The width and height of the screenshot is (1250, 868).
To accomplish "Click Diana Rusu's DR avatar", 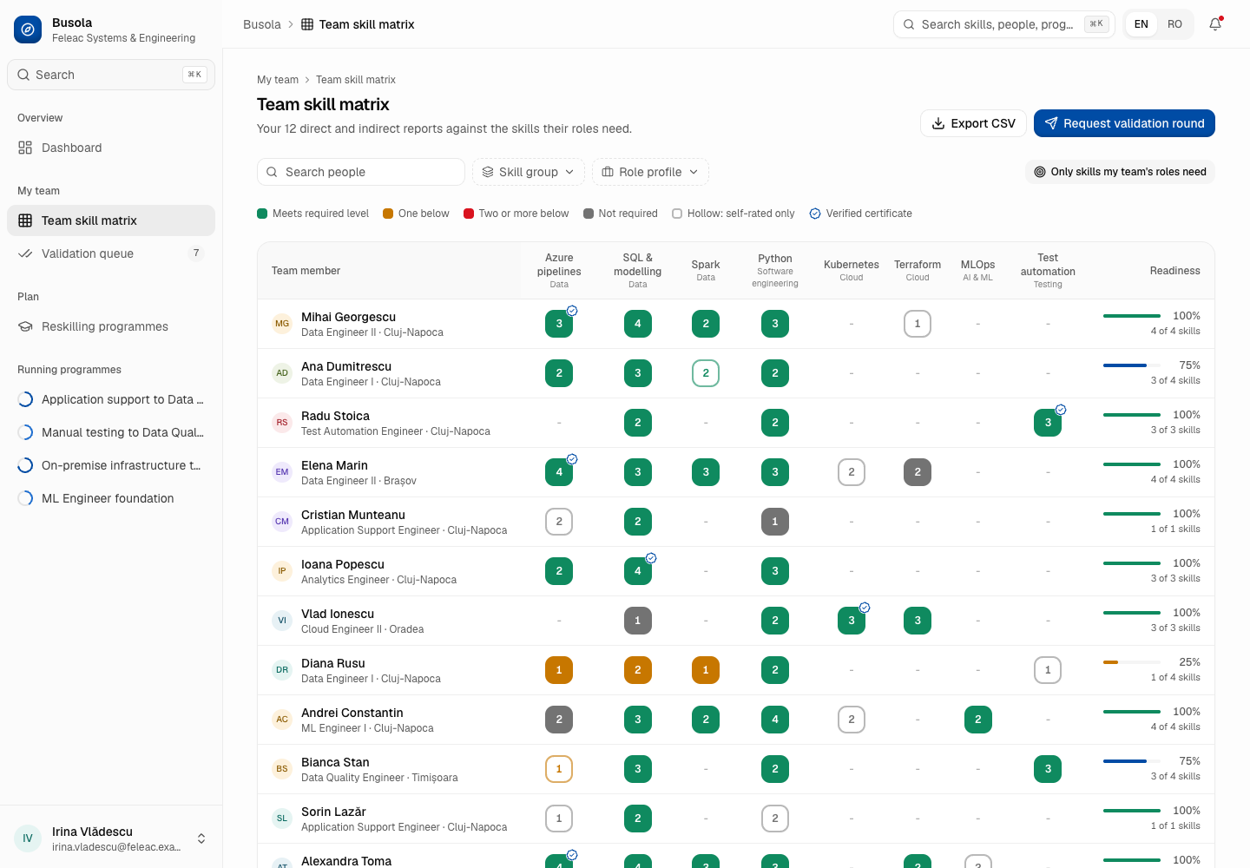I will tap(282, 670).
